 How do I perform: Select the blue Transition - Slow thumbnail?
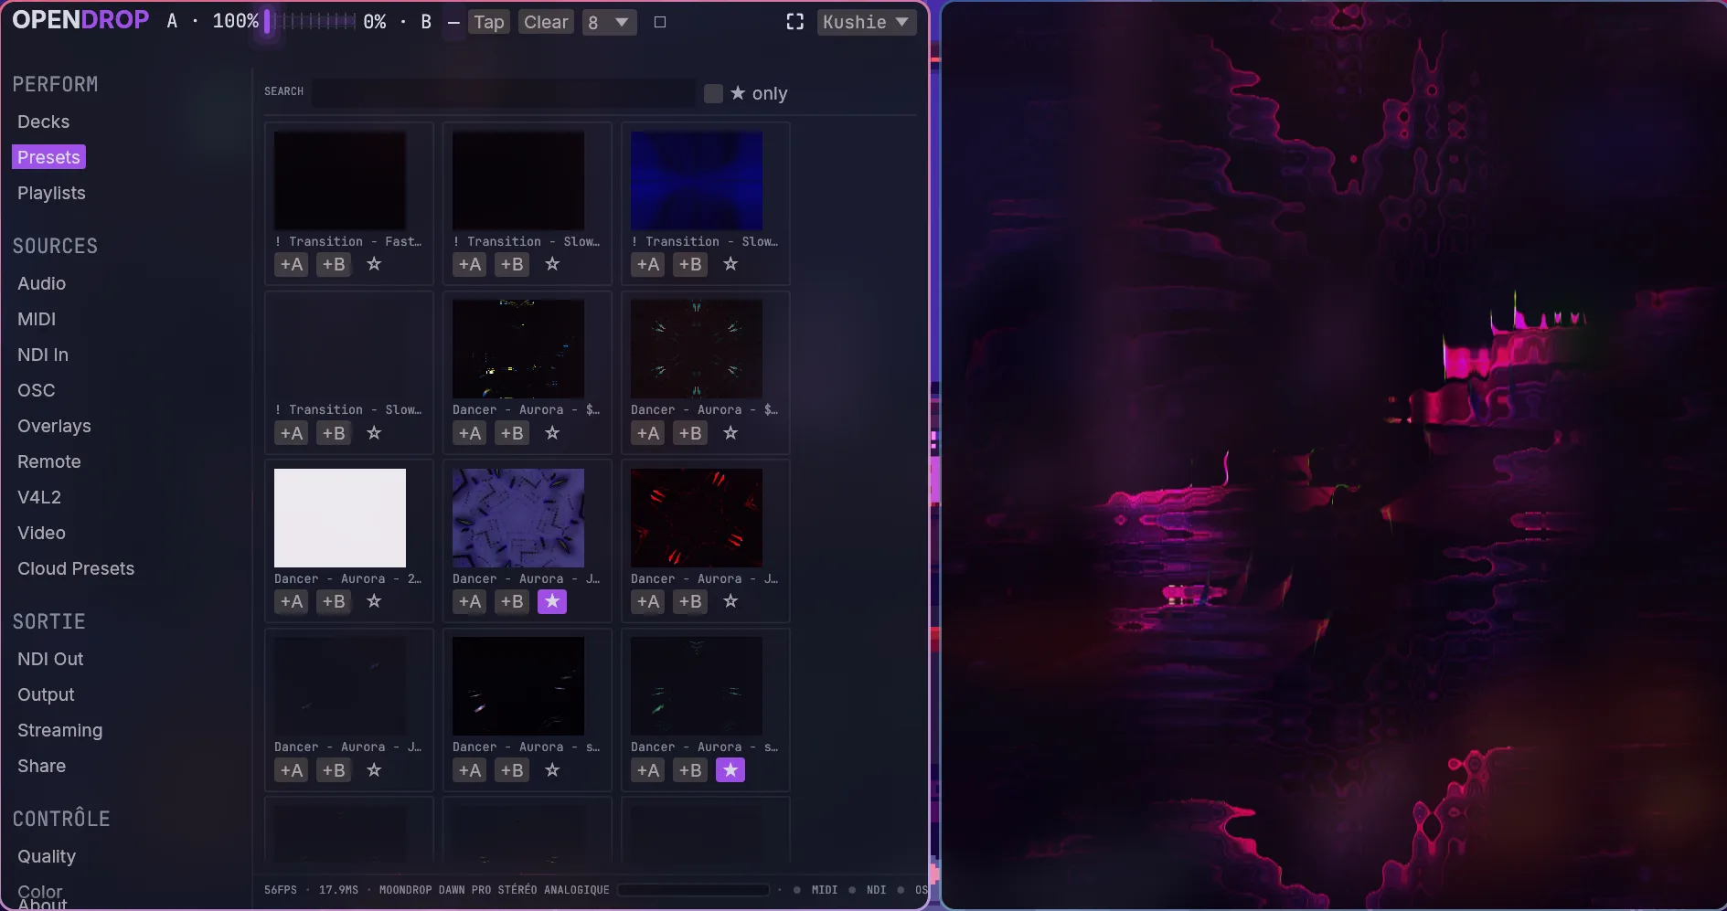click(x=697, y=181)
